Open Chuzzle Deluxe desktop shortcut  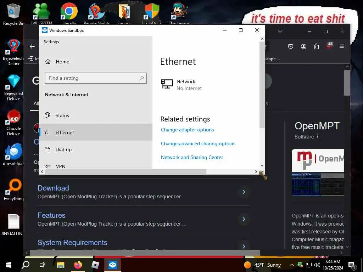point(13,123)
